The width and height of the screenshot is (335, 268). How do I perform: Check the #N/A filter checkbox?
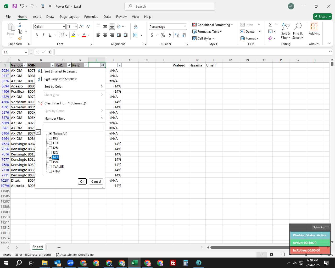tap(51, 171)
